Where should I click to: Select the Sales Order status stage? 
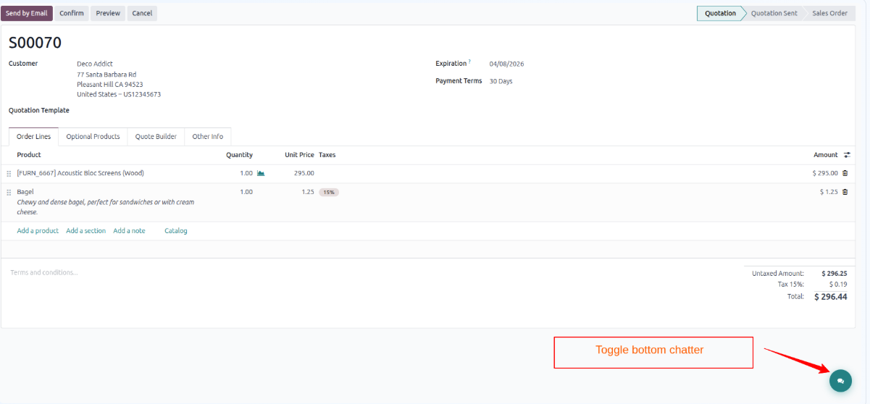[829, 13]
